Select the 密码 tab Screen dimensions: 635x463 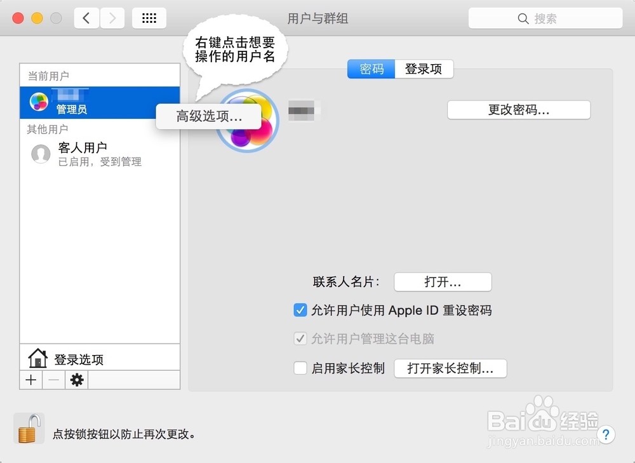click(x=370, y=69)
